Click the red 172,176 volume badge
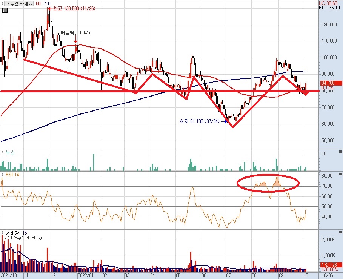 (x=331, y=265)
